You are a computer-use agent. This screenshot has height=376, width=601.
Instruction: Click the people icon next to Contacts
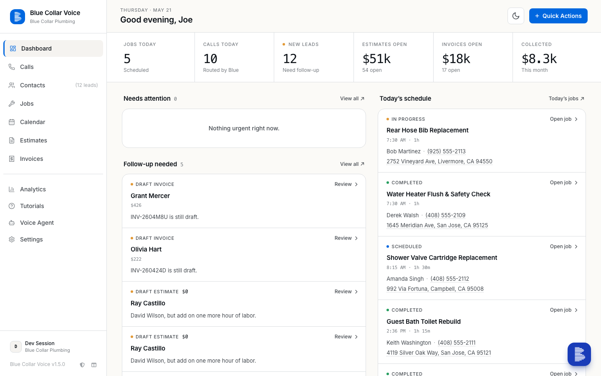tap(12, 85)
